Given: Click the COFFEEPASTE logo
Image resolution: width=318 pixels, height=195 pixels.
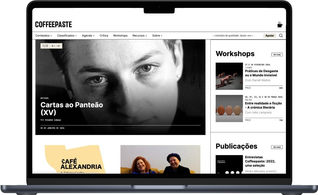Looking at the screenshot, I should click(x=53, y=24).
